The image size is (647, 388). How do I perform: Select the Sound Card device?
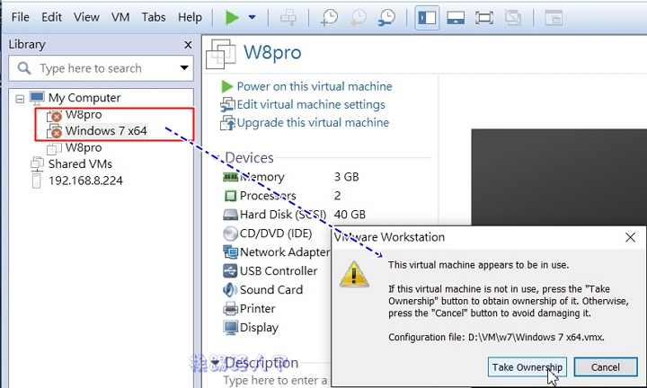(x=270, y=290)
